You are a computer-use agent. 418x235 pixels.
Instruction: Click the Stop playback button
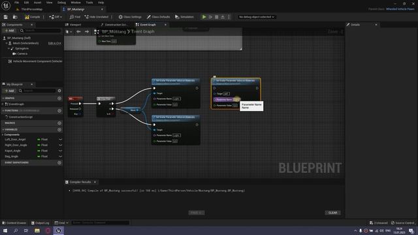(x=216, y=17)
